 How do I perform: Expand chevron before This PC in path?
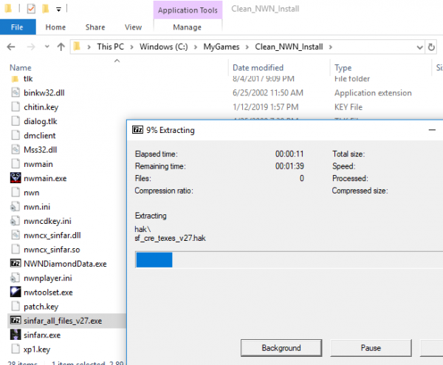89,47
